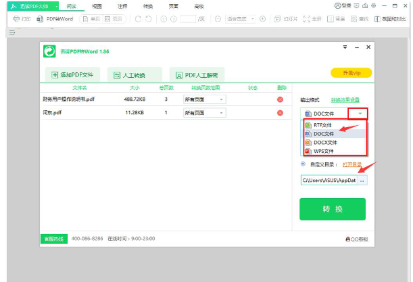The height and width of the screenshot is (282, 413).
Task: Click the output directory path field
Action: [x=329, y=181]
